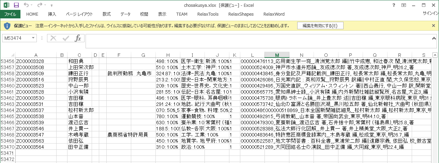
Task: Click the cell starting 000000521289_大同団結名士の演説
Action: click(x=252, y=147)
